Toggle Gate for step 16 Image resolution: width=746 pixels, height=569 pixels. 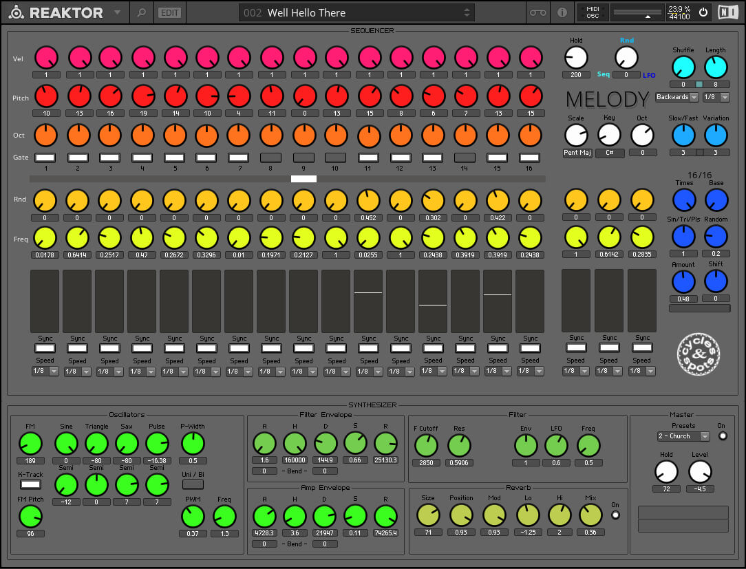coord(529,158)
